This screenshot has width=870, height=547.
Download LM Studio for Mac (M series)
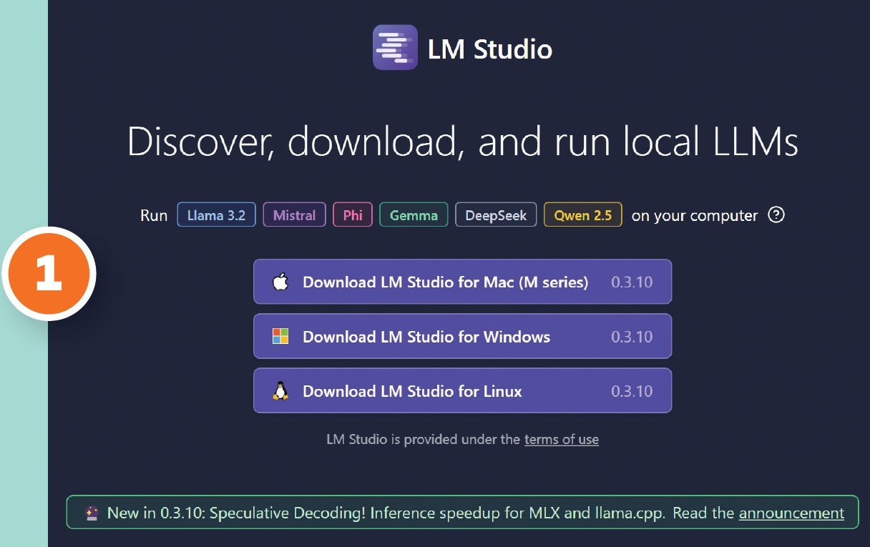462,282
